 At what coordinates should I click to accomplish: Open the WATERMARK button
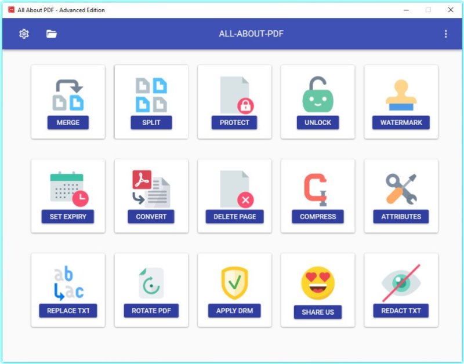pyautogui.click(x=401, y=122)
